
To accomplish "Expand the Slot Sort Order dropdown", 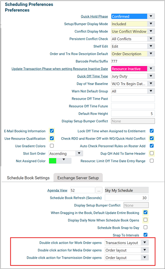I will [x=79, y=153].
